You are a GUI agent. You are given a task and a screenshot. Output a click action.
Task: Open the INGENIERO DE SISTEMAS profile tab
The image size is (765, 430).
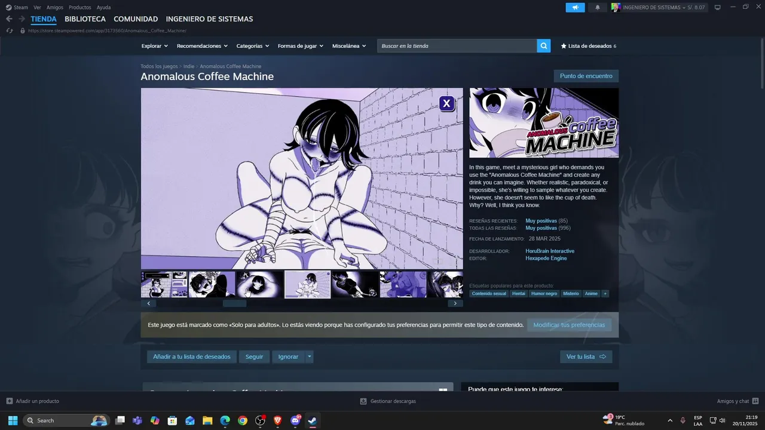pos(209,19)
